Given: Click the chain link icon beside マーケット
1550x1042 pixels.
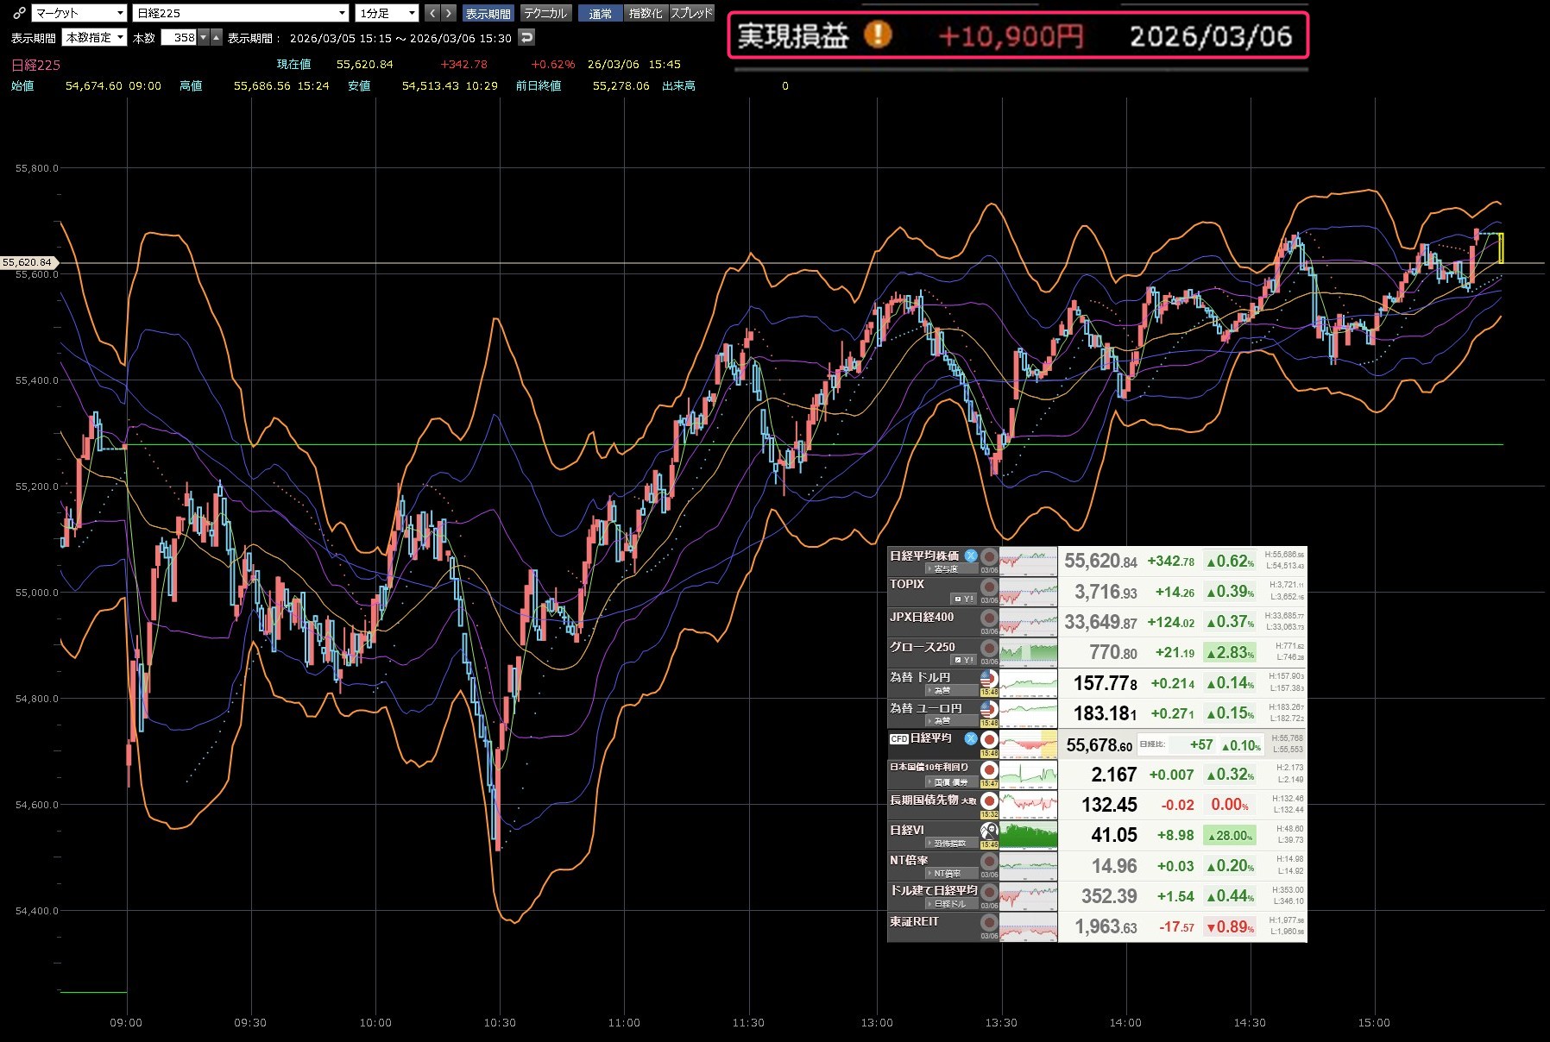Looking at the screenshot, I should point(18,13).
